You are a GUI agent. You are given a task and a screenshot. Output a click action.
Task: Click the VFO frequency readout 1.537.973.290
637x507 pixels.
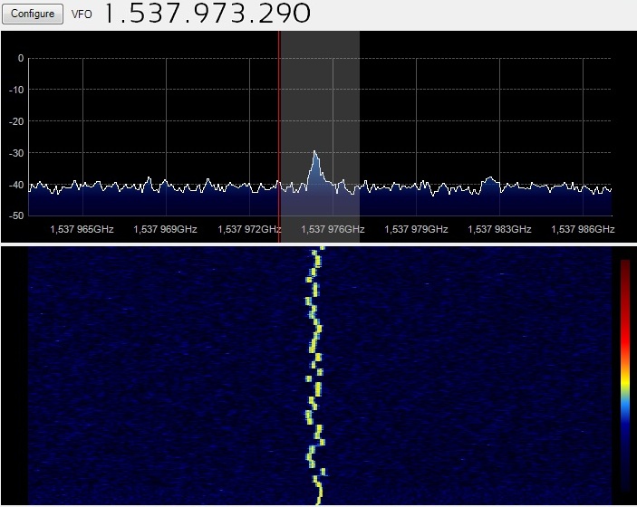coord(208,14)
